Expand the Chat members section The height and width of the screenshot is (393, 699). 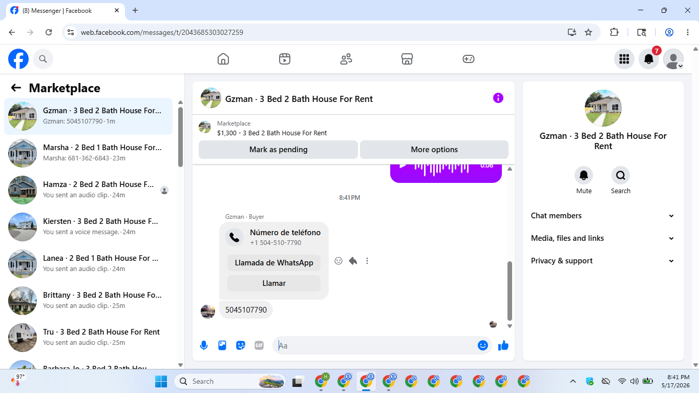[x=603, y=216]
